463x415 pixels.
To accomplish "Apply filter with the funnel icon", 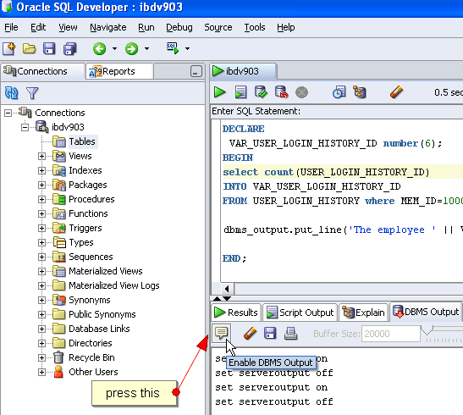I will [x=32, y=93].
